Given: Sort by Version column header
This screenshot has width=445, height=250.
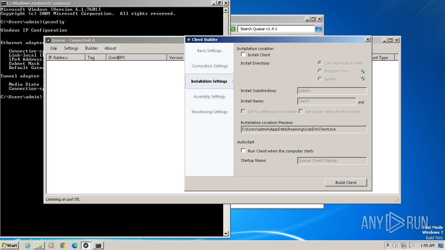Looking at the screenshot, I should pyautogui.click(x=176, y=58).
